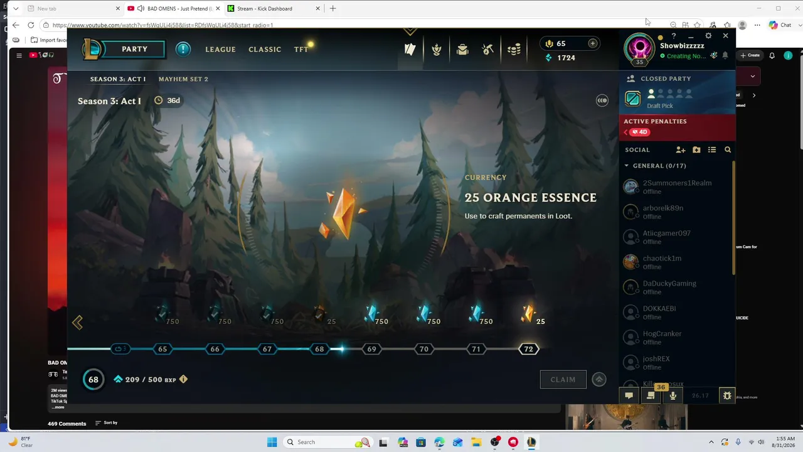This screenshot has width=803, height=452.
Task: Click the blue alert exclamation icon
Action: tap(183, 49)
